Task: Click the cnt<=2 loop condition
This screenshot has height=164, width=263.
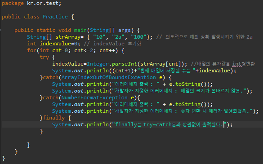Action: click(x=84, y=50)
